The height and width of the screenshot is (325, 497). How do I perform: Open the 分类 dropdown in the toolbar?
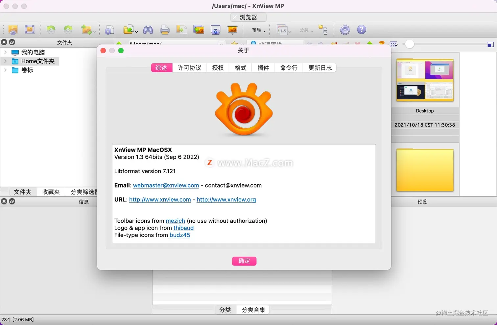pyautogui.click(x=306, y=30)
